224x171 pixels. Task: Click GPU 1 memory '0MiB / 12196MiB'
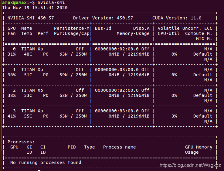point(129,75)
